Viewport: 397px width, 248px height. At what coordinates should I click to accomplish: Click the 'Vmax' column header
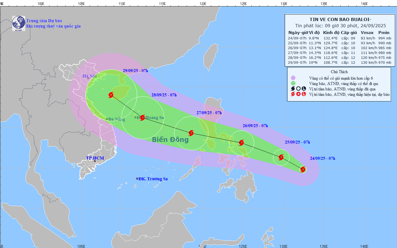pyautogui.click(x=367, y=33)
